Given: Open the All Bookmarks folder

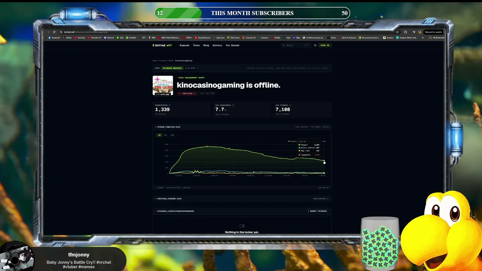Looking at the screenshot, I should [x=438, y=38].
